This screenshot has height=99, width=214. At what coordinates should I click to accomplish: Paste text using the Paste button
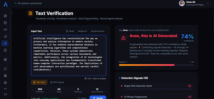[70, 31]
